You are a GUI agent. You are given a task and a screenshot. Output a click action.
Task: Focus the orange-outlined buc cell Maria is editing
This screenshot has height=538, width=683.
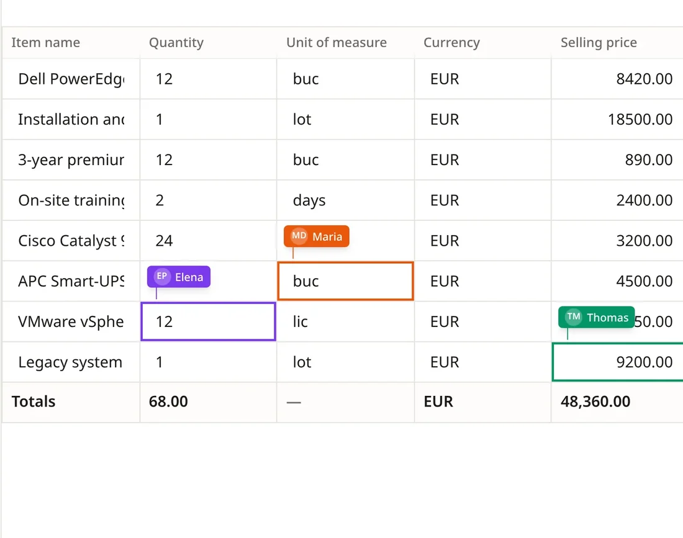(345, 281)
